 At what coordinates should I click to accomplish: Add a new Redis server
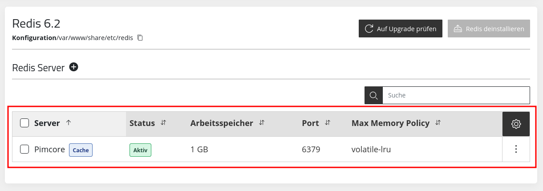(x=74, y=67)
